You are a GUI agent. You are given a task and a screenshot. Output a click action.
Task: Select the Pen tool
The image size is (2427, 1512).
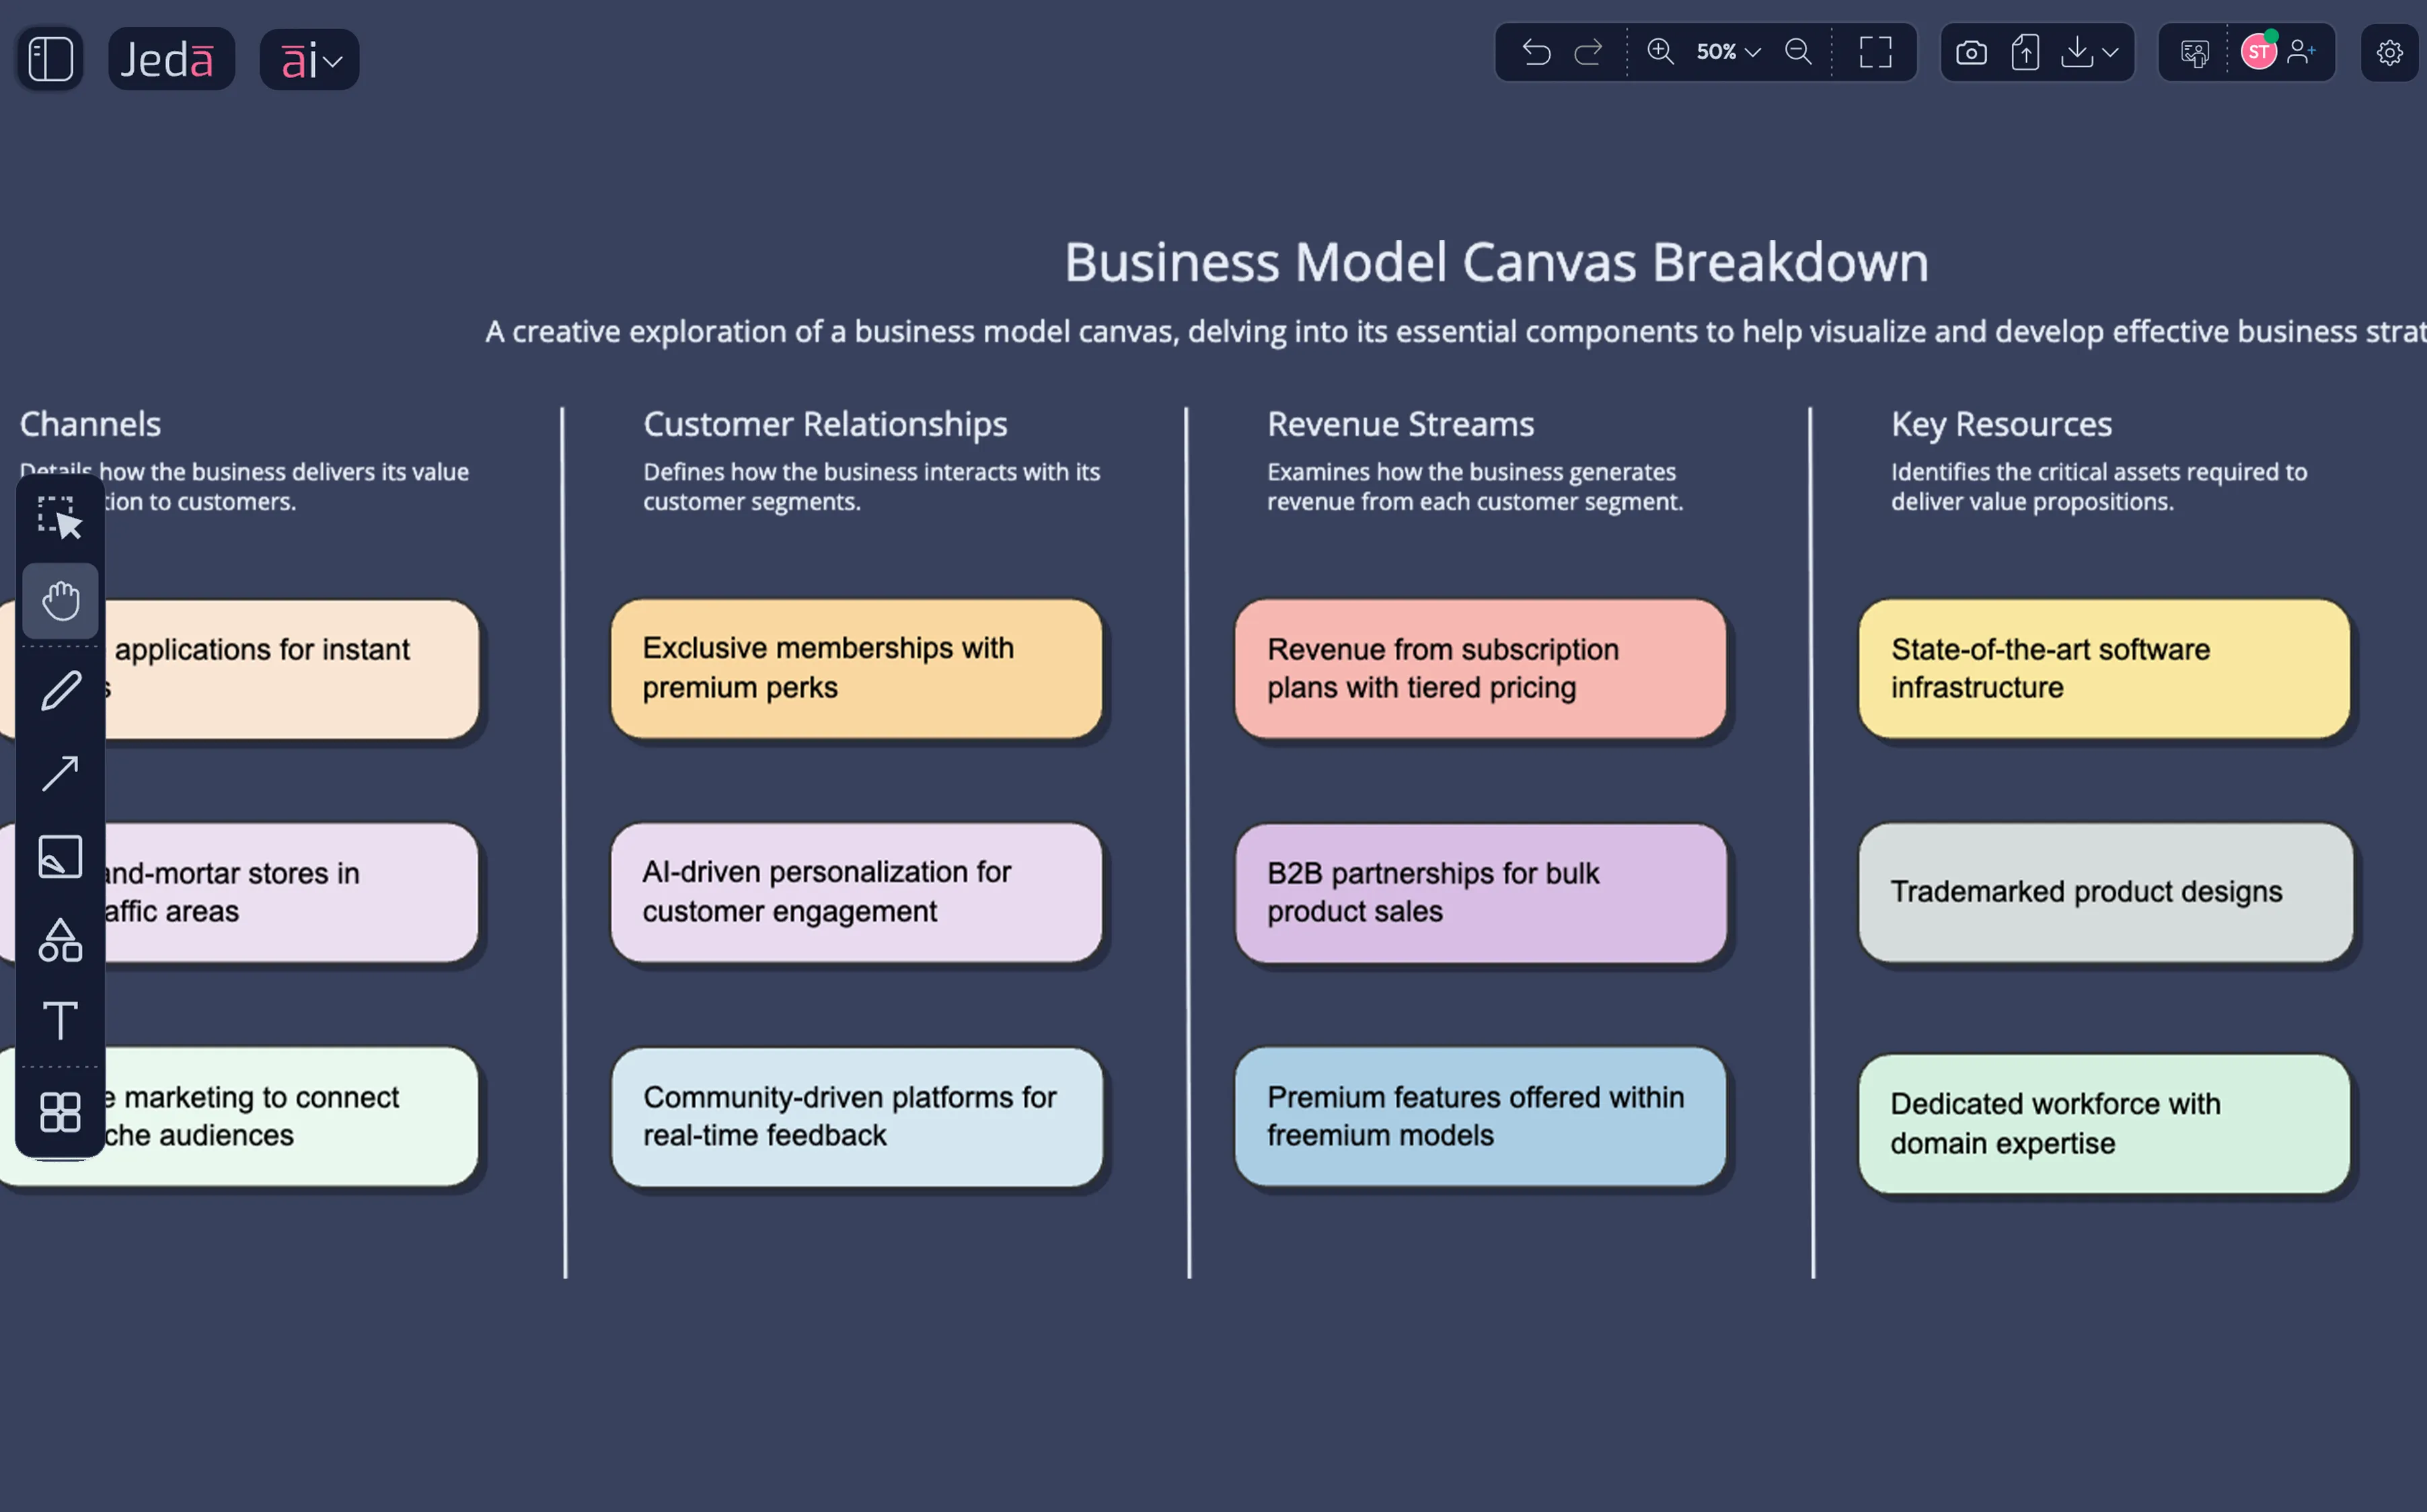tap(60, 690)
